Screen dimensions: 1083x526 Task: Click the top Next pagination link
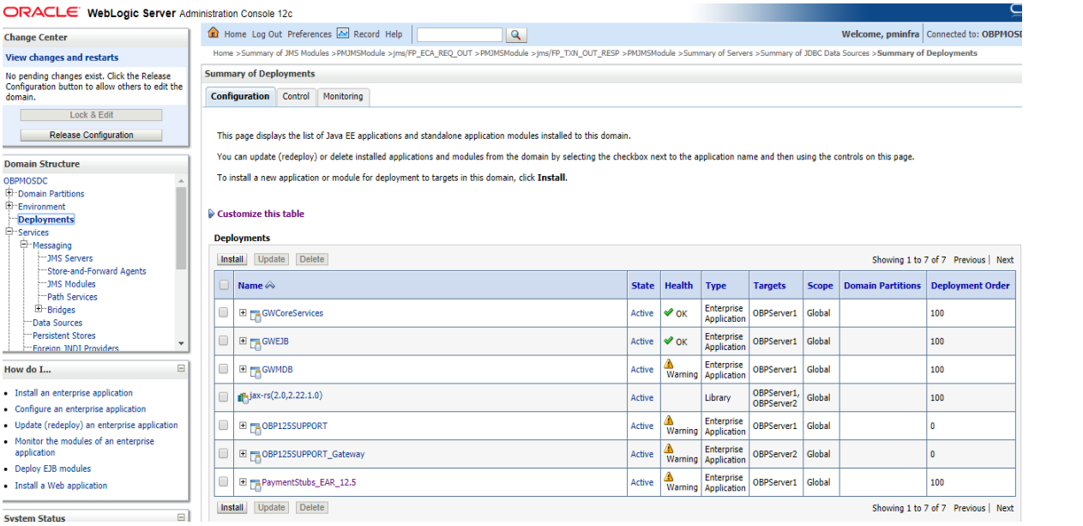tap(1005, 260)
